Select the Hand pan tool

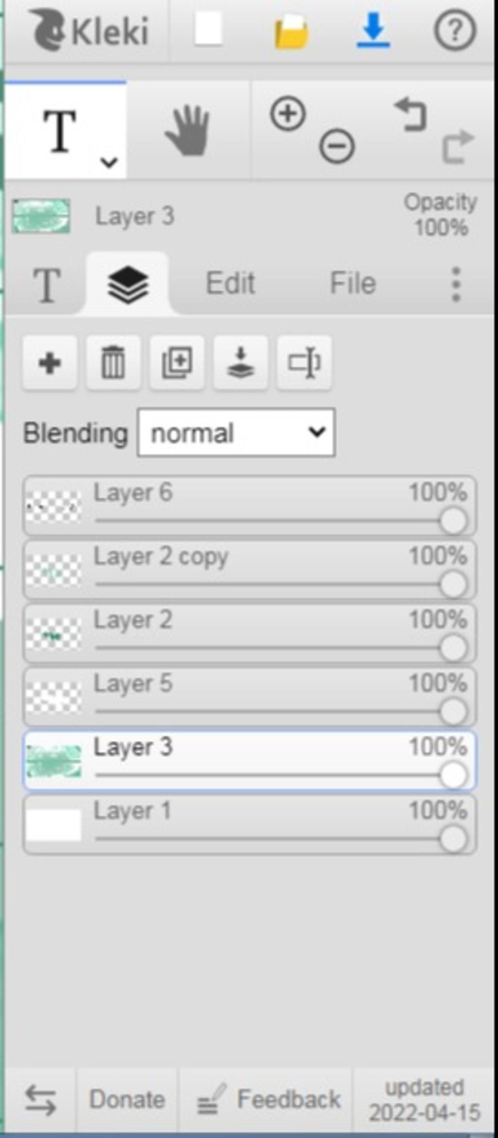tap(188, 131)
